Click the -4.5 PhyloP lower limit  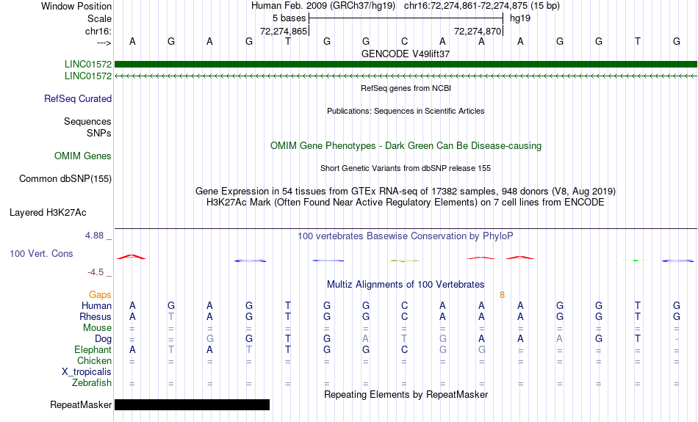[x=96, y=272]
